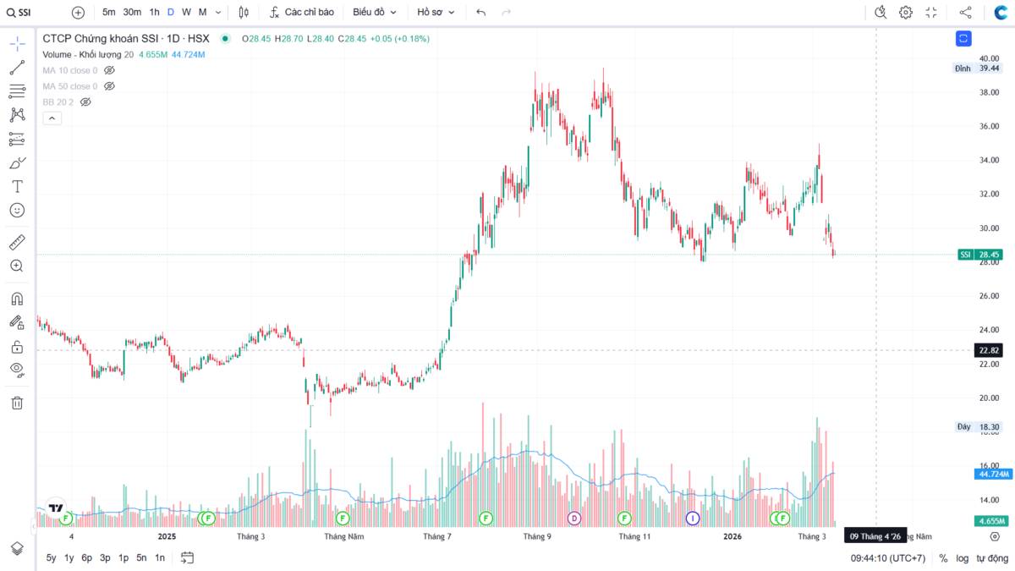Select the D daily interval
Image resolution: width=1015 pixels, height=571 pixels.
tap(171, 13)
